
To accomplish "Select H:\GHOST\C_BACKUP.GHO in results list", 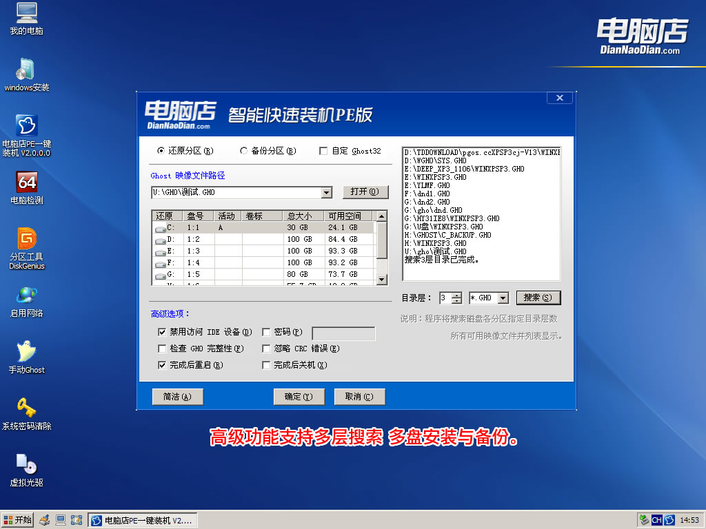I will (447, 236).
